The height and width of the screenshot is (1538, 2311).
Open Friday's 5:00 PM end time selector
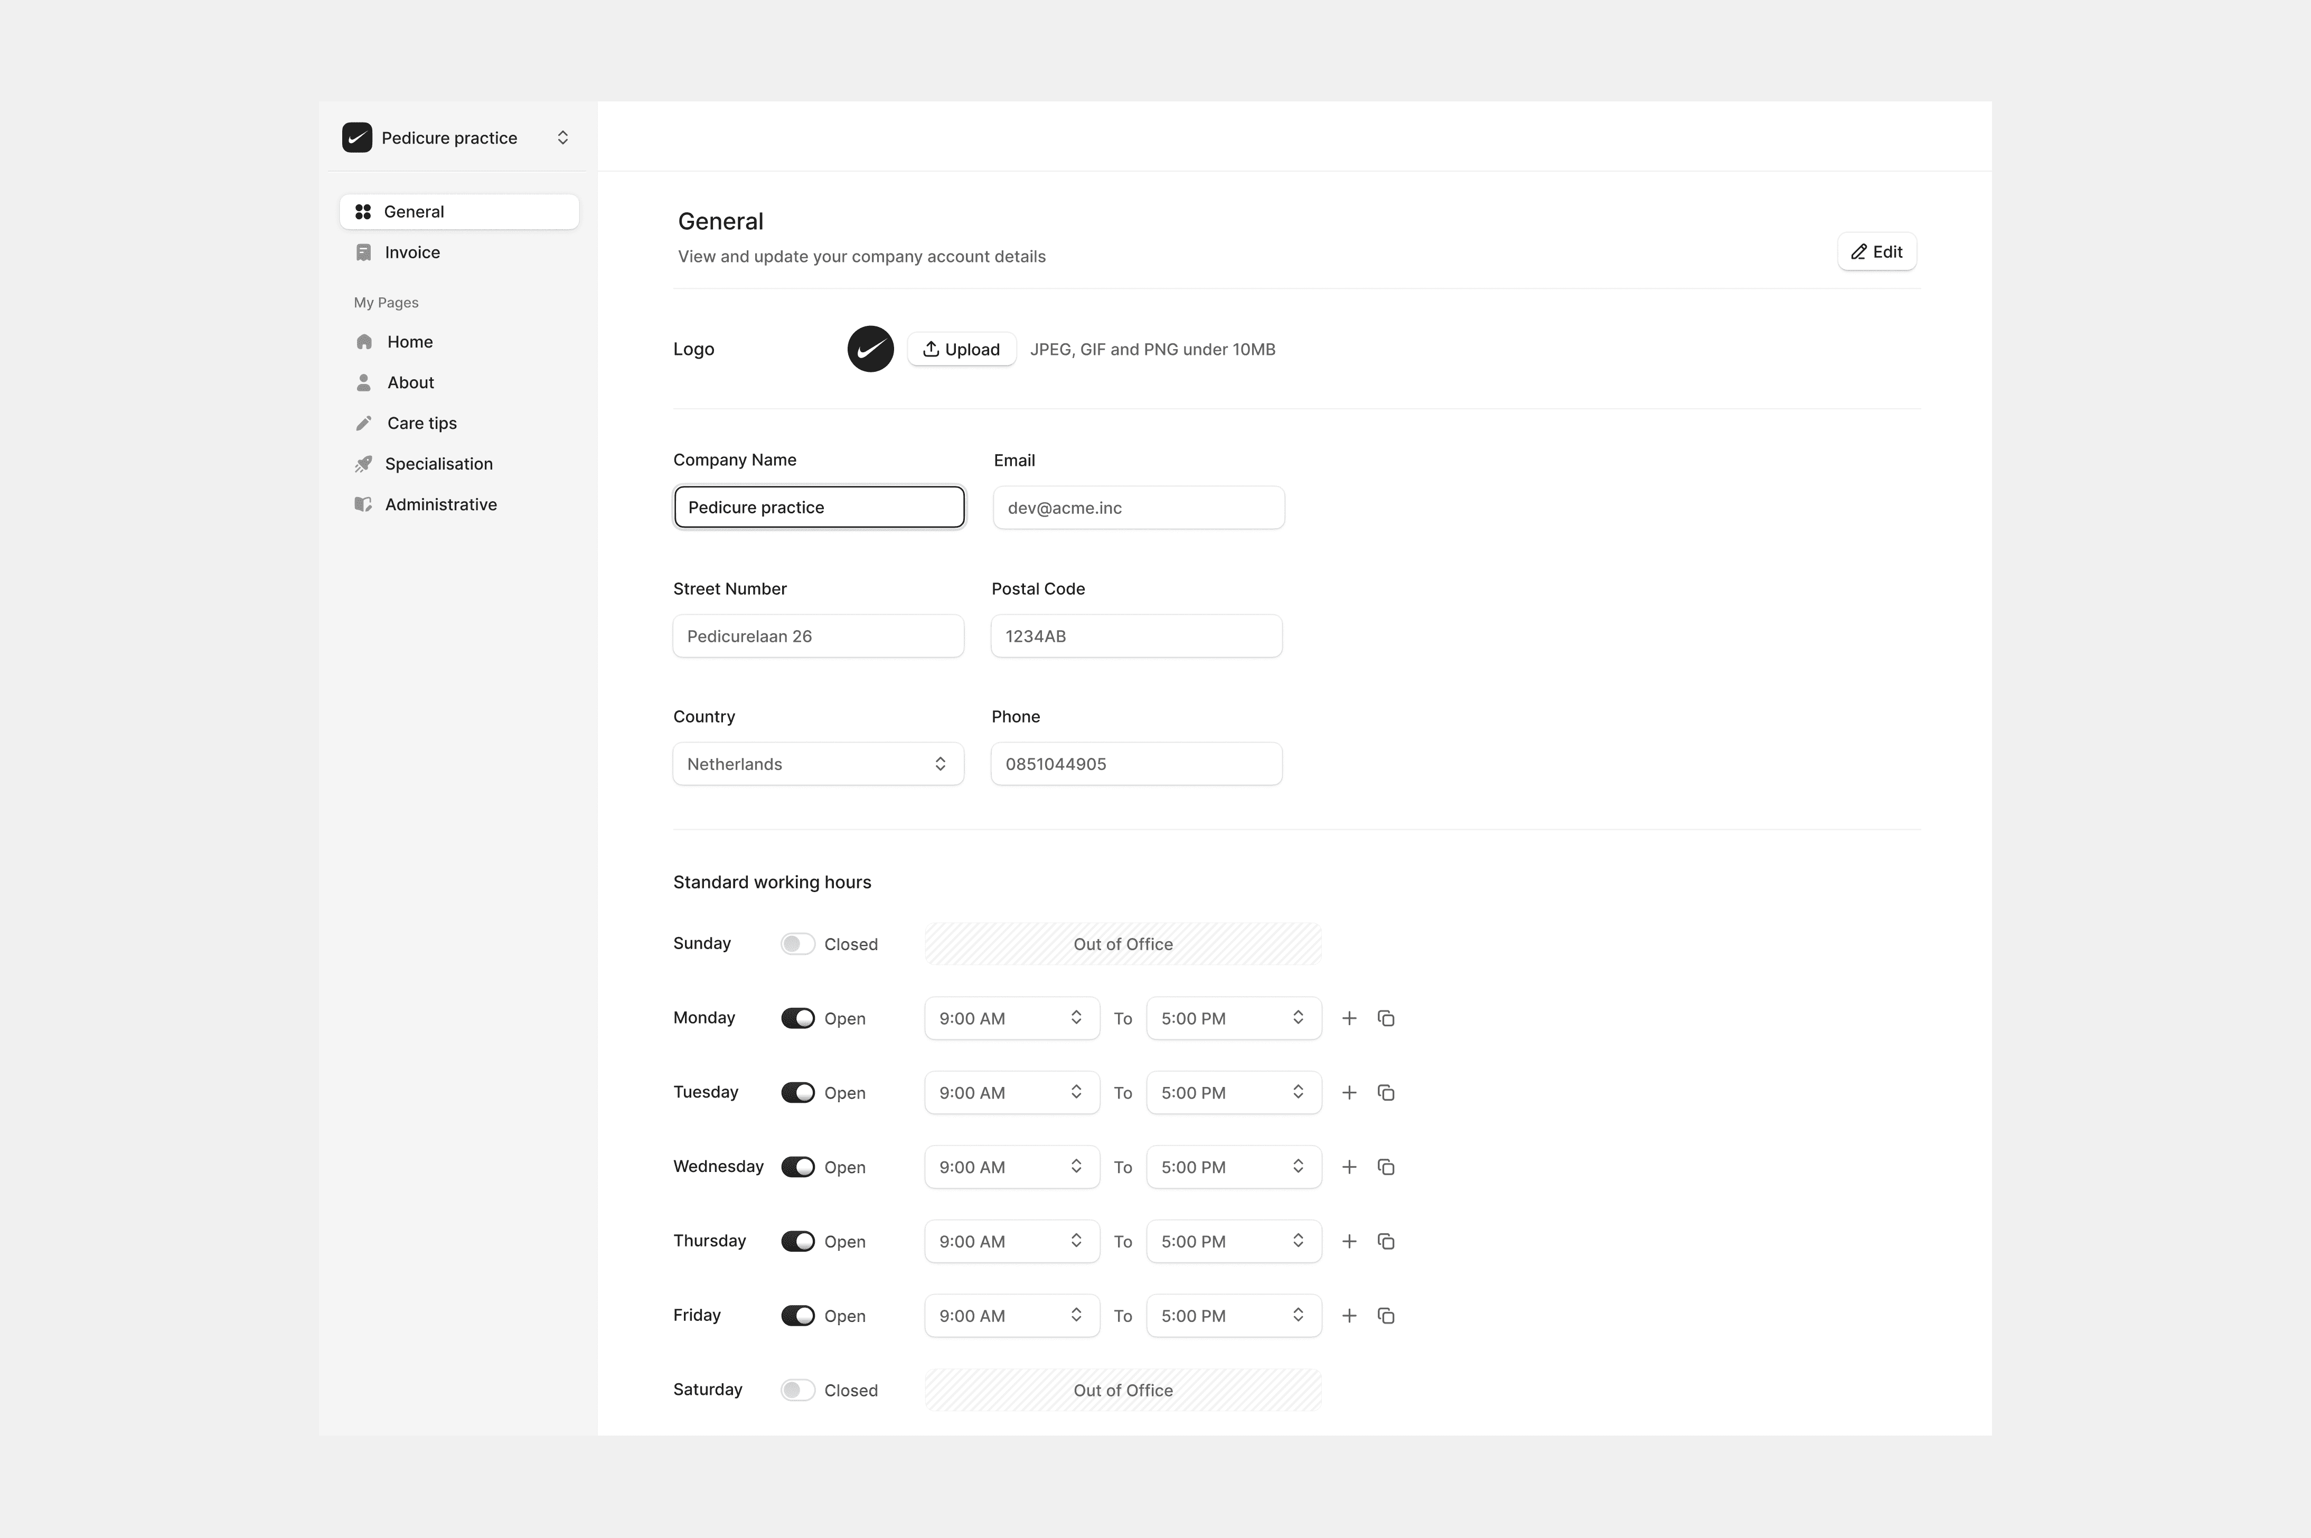point(1233,1315)
